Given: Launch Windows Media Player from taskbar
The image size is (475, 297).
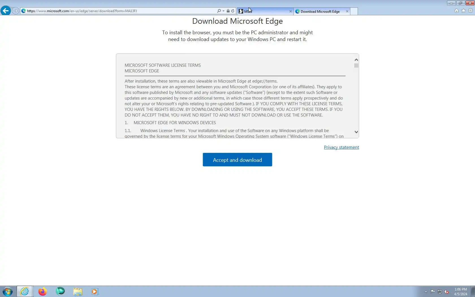Looking at the screenshot, I should click(95, 291).
